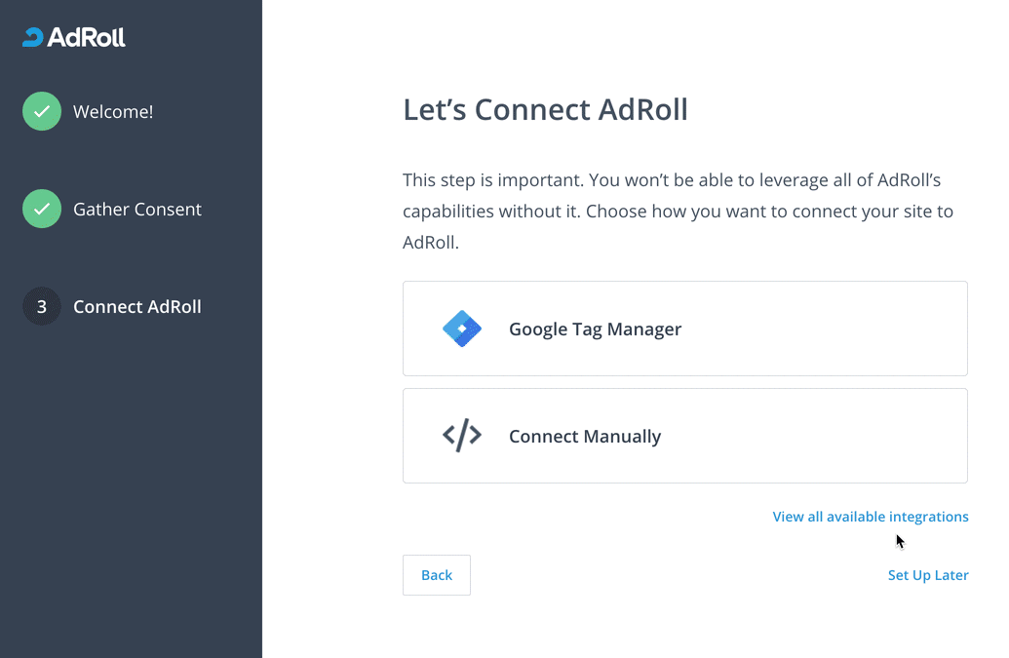Click the Let's Connect AdRoll heading
The image size is (1009, 658).
(545, 109)
